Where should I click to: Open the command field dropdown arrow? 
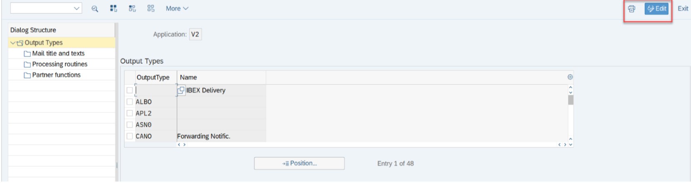77,8
